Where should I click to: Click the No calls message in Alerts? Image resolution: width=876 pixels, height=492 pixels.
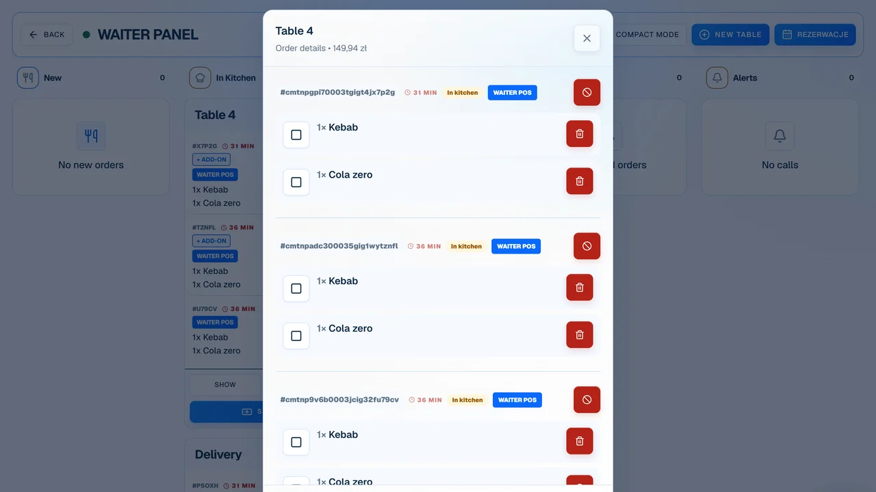[780, 165]
